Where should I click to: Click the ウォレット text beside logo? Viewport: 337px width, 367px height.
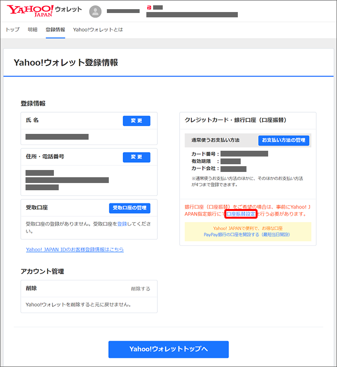[68, 9]
